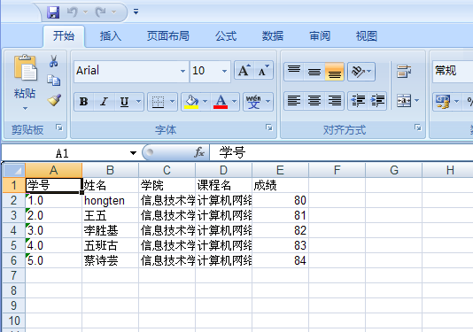Open the 对齐方式 dialog launcher
Viewport: 473px width, 332px height.
[x=418, y=127]
